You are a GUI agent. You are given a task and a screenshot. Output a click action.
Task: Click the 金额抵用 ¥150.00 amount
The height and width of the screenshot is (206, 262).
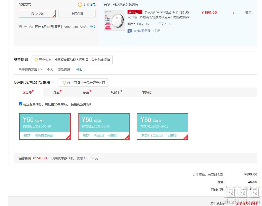click(40, 158)
